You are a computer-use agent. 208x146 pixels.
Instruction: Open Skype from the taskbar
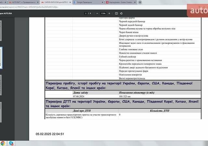click(11, 143)
